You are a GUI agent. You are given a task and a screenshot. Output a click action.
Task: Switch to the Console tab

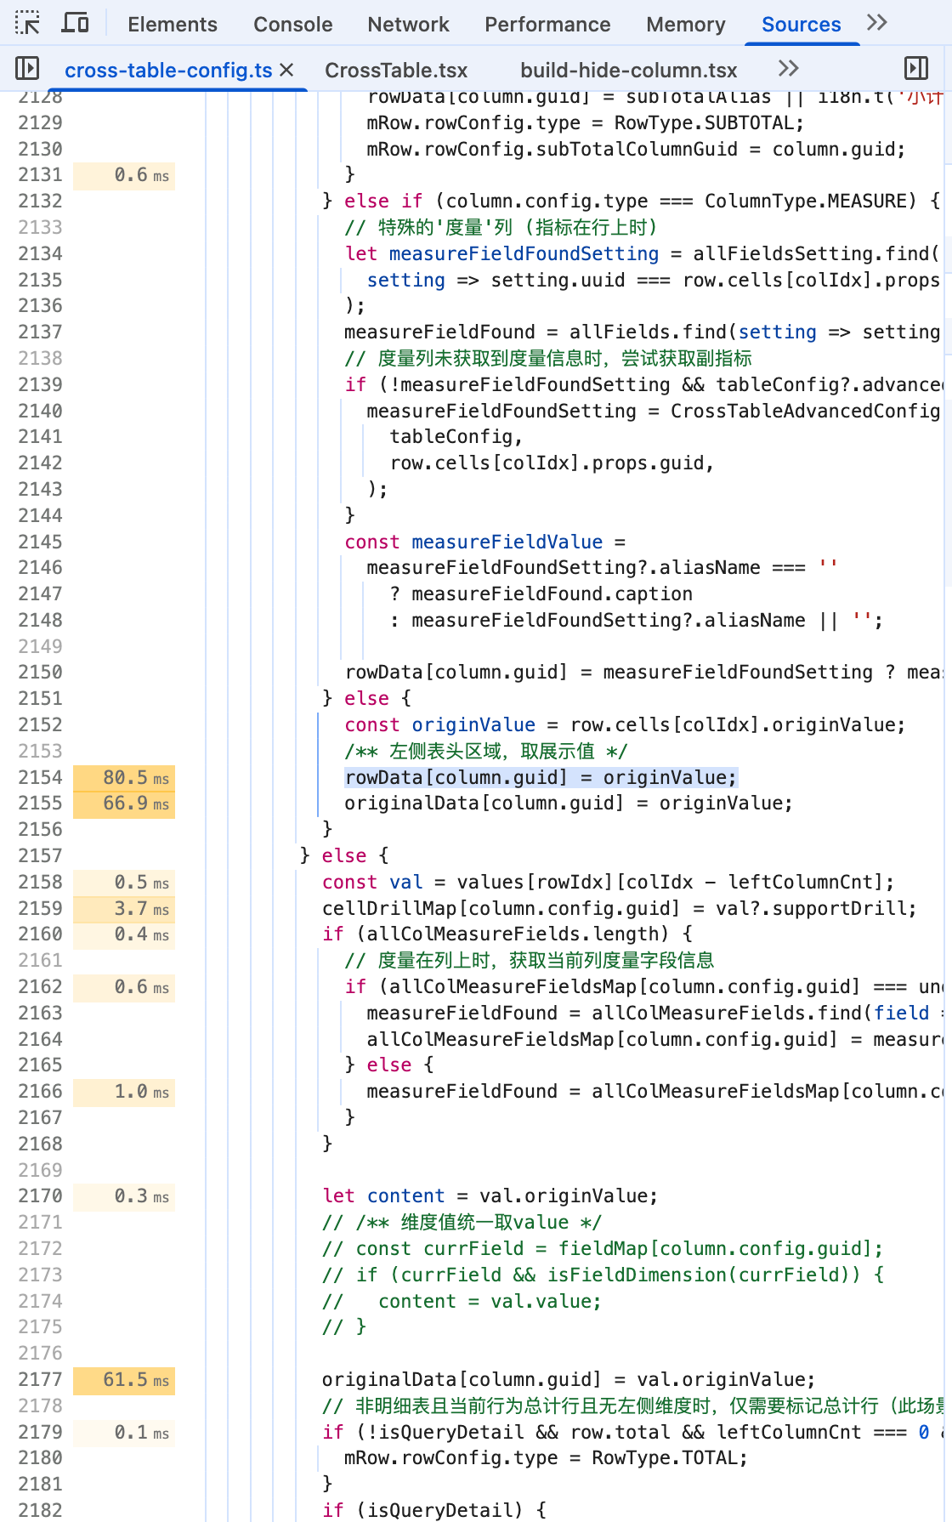pyautogui.click(x=293, y=25)
